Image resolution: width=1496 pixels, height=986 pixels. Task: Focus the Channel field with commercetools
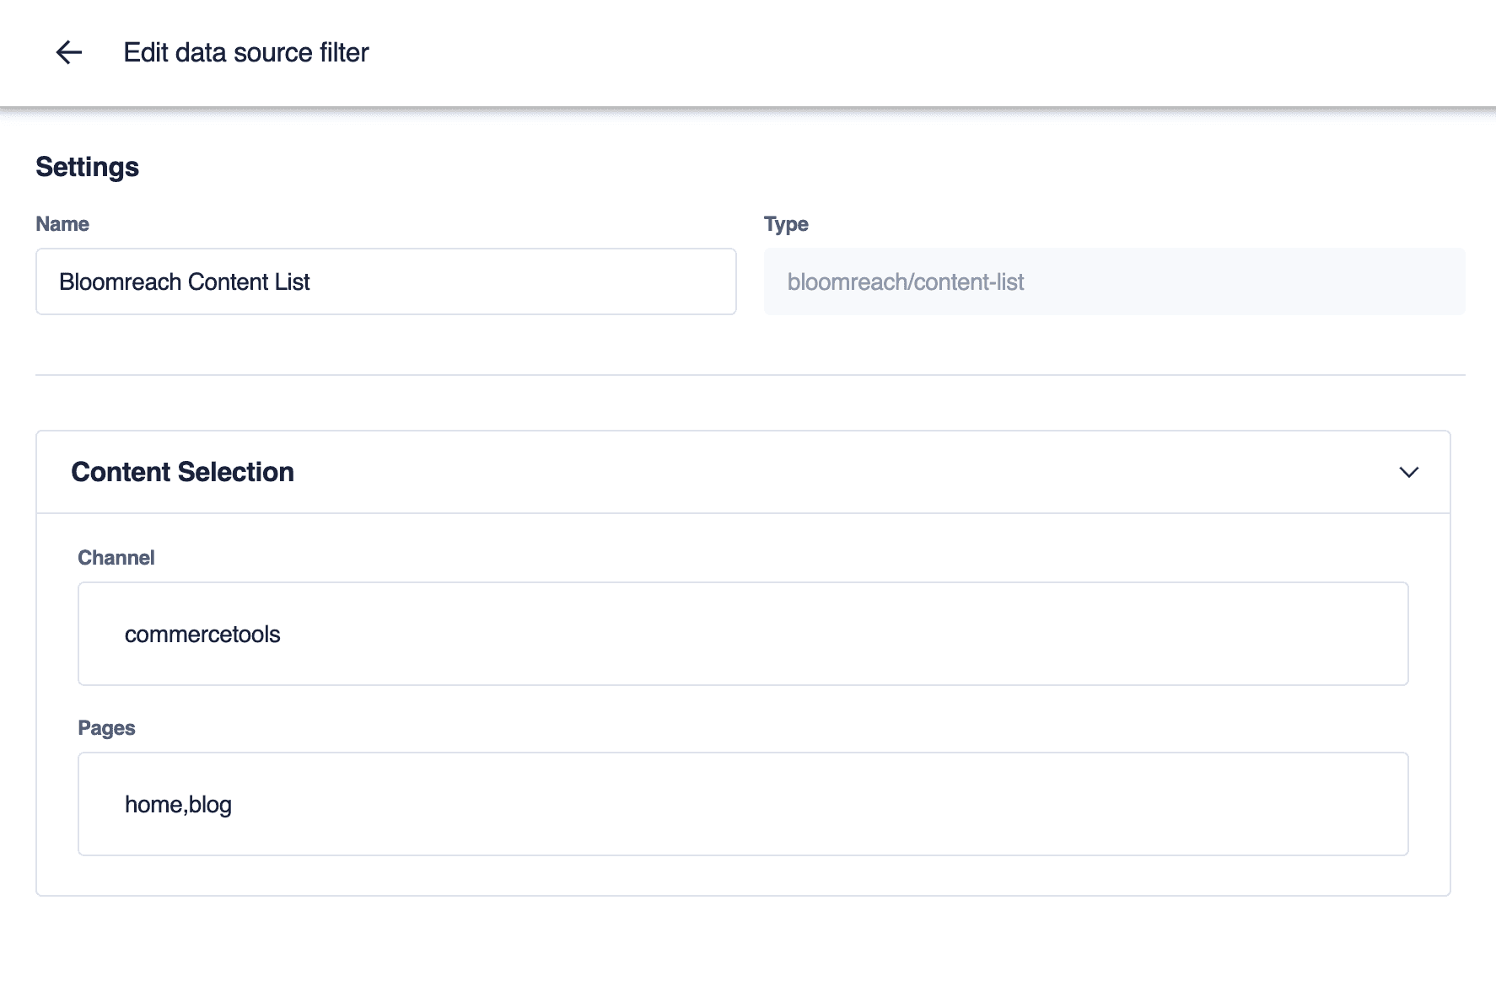[x=743, y=634]
